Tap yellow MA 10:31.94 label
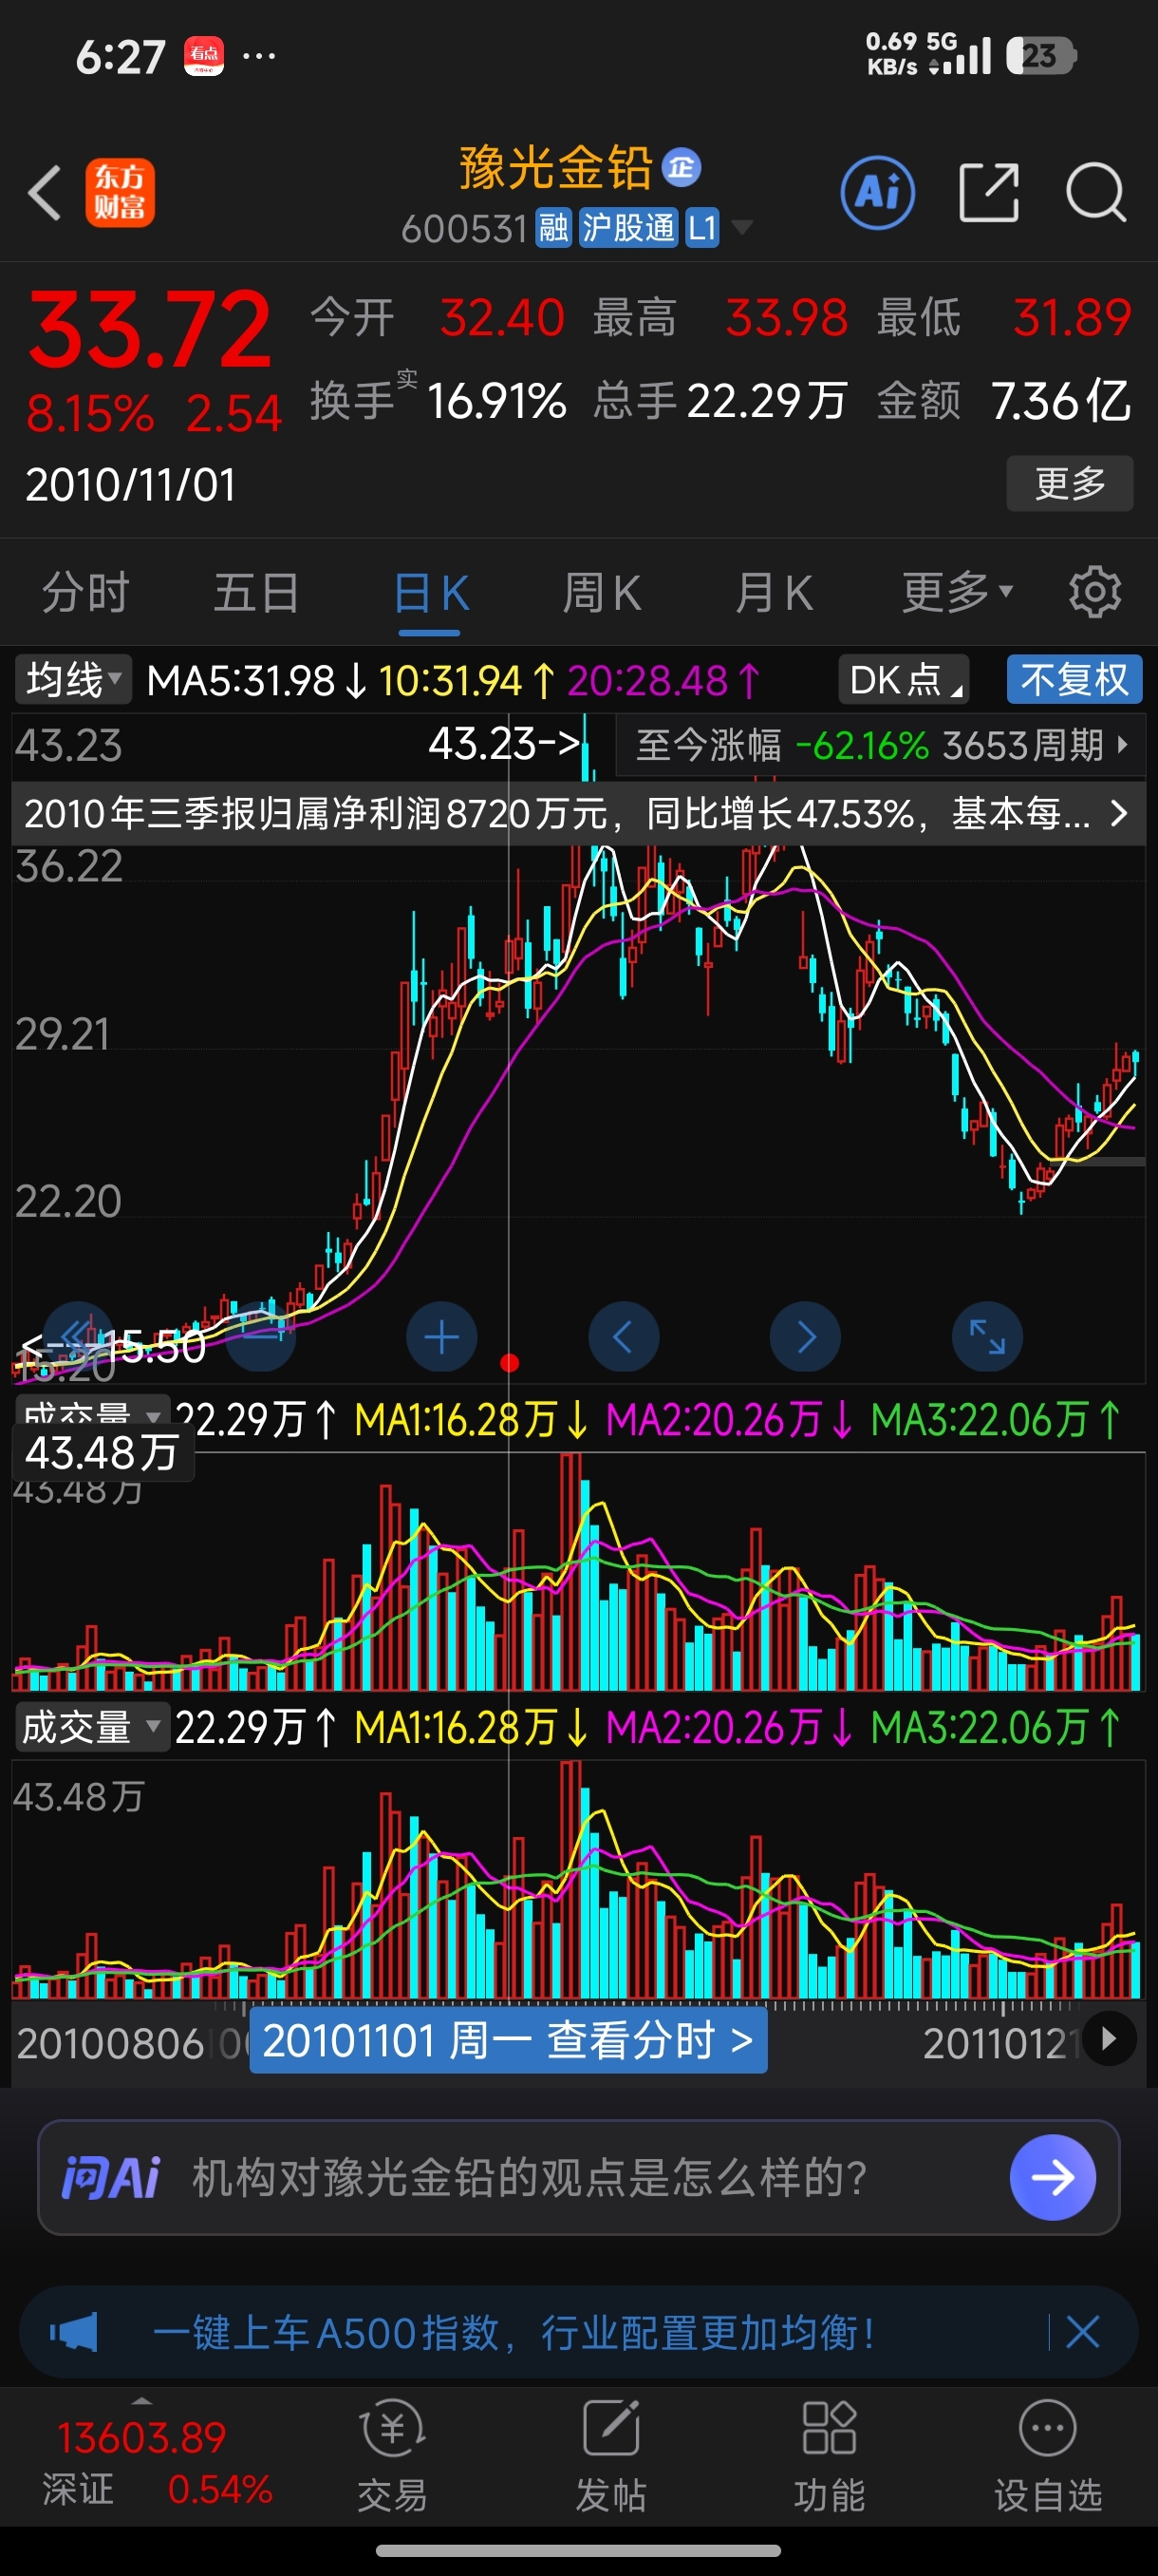The width and height of the screenshot is (1158, 2576). coord(467,681)
